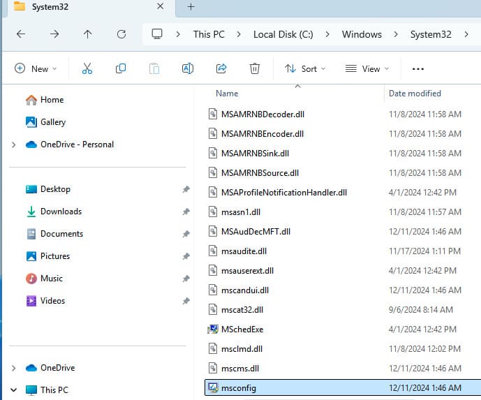
Task: Click the Copy icon in toolbar
Action: pos(121,68)
